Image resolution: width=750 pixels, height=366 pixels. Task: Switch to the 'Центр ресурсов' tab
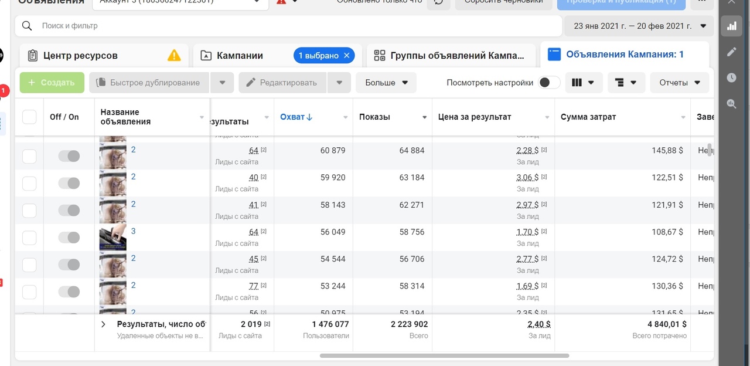[104, 56]
